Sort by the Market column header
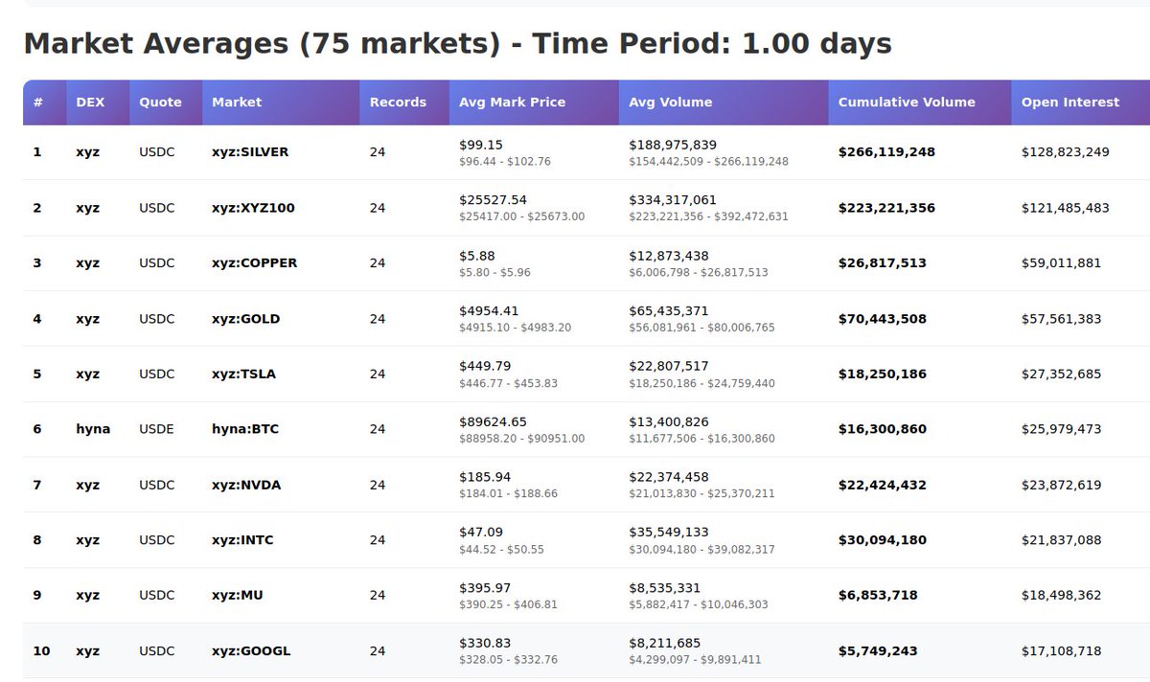The height and width of the screenshot is (682, 1150). pos(237,102)
